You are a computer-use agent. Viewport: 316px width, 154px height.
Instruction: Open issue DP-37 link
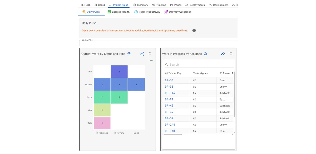[169, 118]
